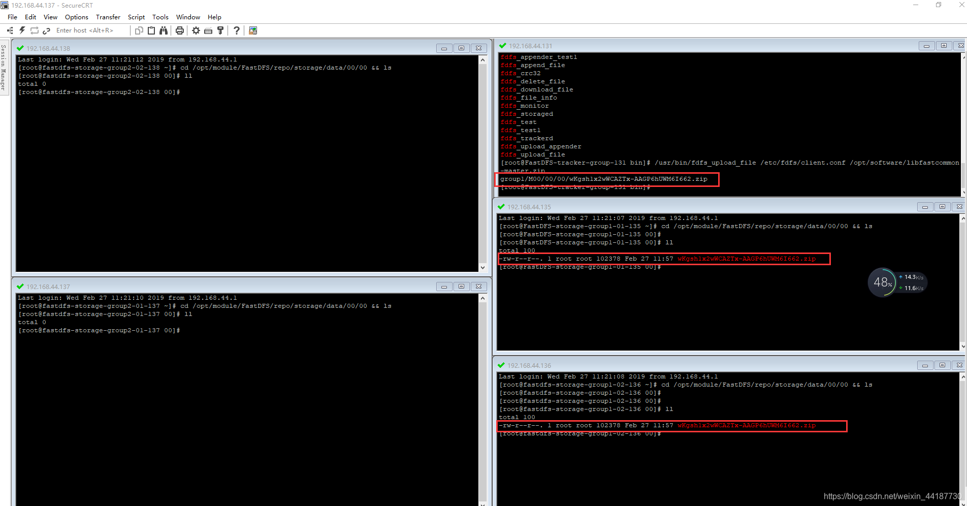Minimize the 192.168.44.136 session window
Viewport: 967px width, 506px height.
coord(925,365)
